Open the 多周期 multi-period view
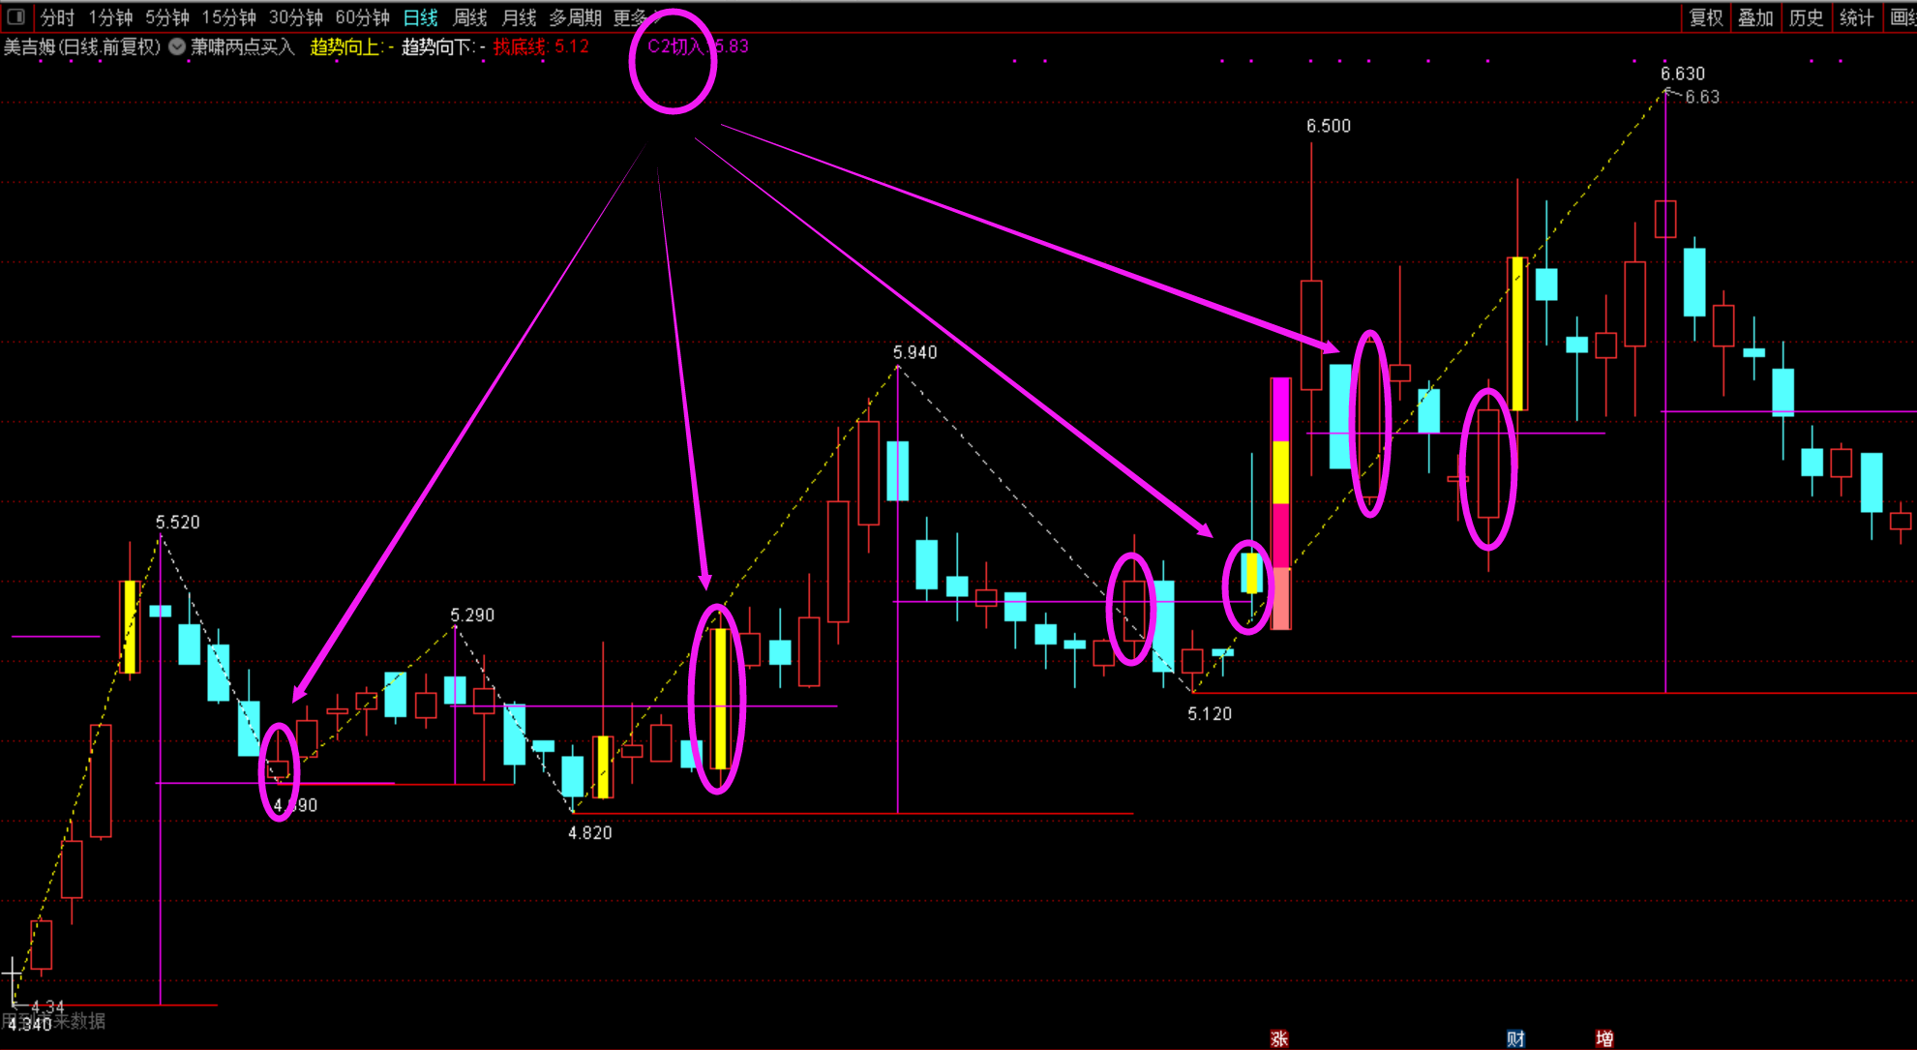The width and height of the screenshot is (1917, 1050). [x=575, y=17]
